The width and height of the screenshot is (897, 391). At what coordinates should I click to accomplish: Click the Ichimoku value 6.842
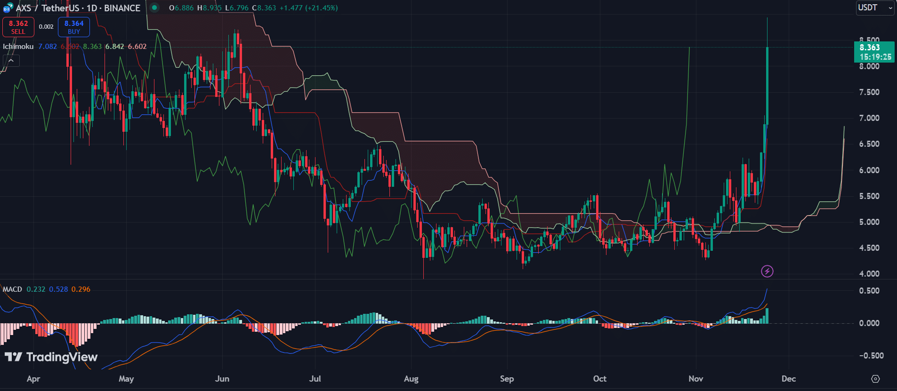pos(115,47)
